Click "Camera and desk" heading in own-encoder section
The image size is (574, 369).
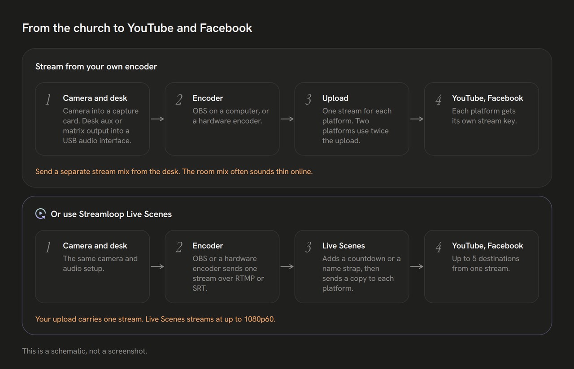(95, 98)
